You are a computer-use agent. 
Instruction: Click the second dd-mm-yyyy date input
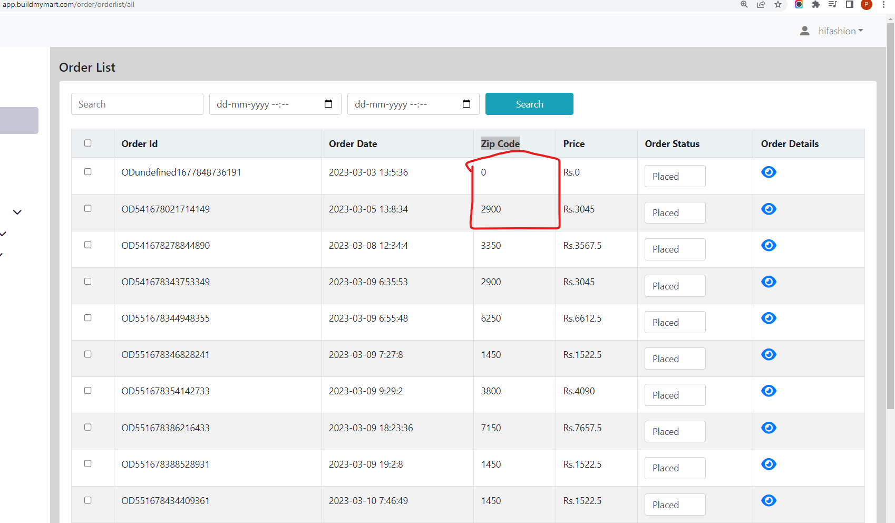(x=413, y=104)
